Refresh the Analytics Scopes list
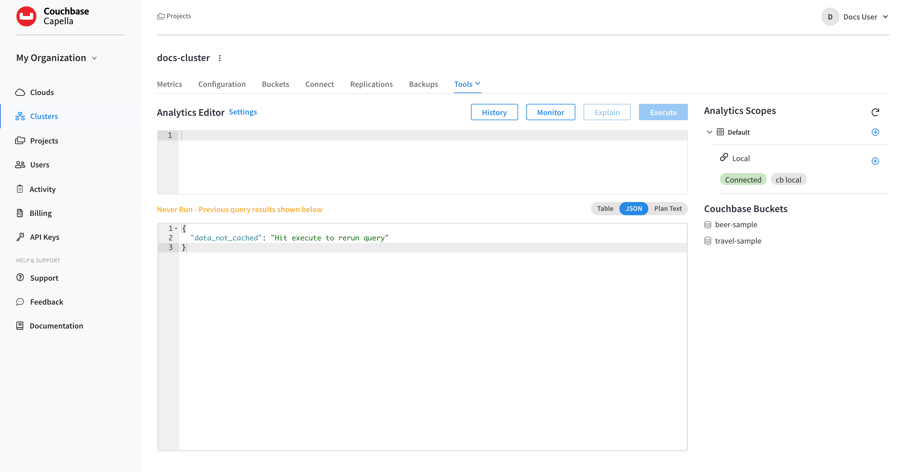The width and height of the screenshot is (903, 472). tap(875, 112)
